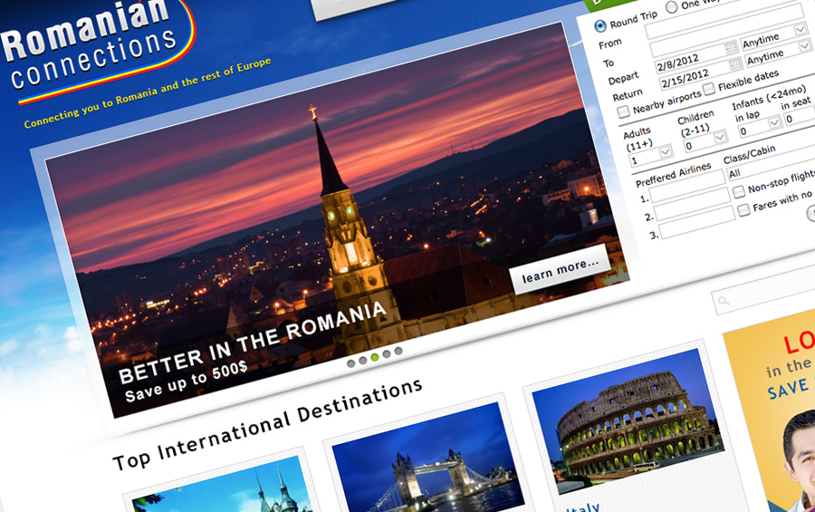815x512 pixels.
Task: Click the 'Top International Destinations' heading
Action: pos(268,424)
